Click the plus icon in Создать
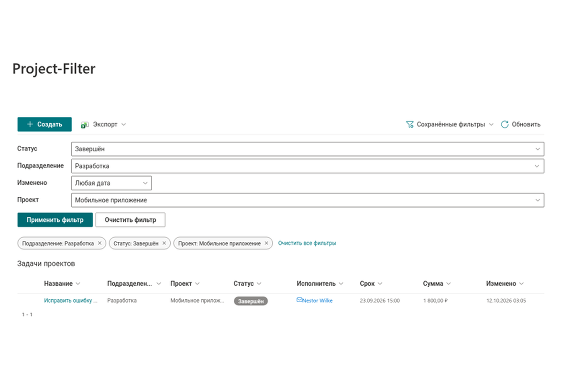 click(30, 124)
